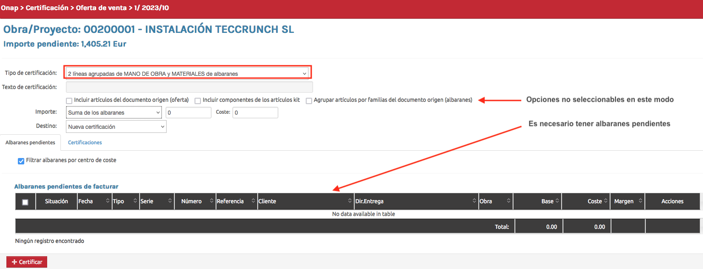
Task: Sort by Número column sort icon
Action: point(211,201)
